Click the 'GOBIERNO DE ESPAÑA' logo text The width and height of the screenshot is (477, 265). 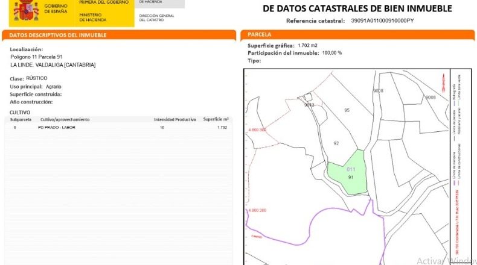(56, 8)
